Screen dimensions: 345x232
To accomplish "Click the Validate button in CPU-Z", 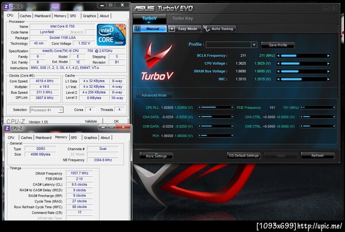I will pyautogui.click(x=91, y=121).
